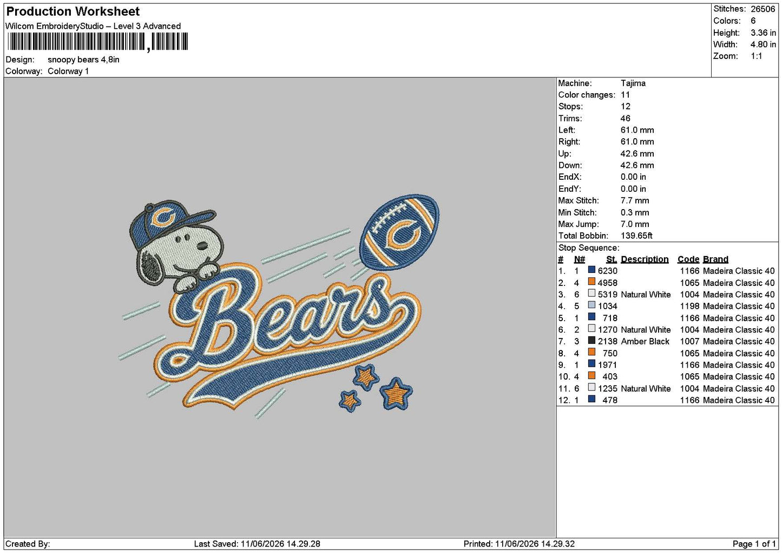The width and height of the screenshot is (782, 553).
Task: Click the orange swatch for stop 8 (750)
Action: click(592, 352)
